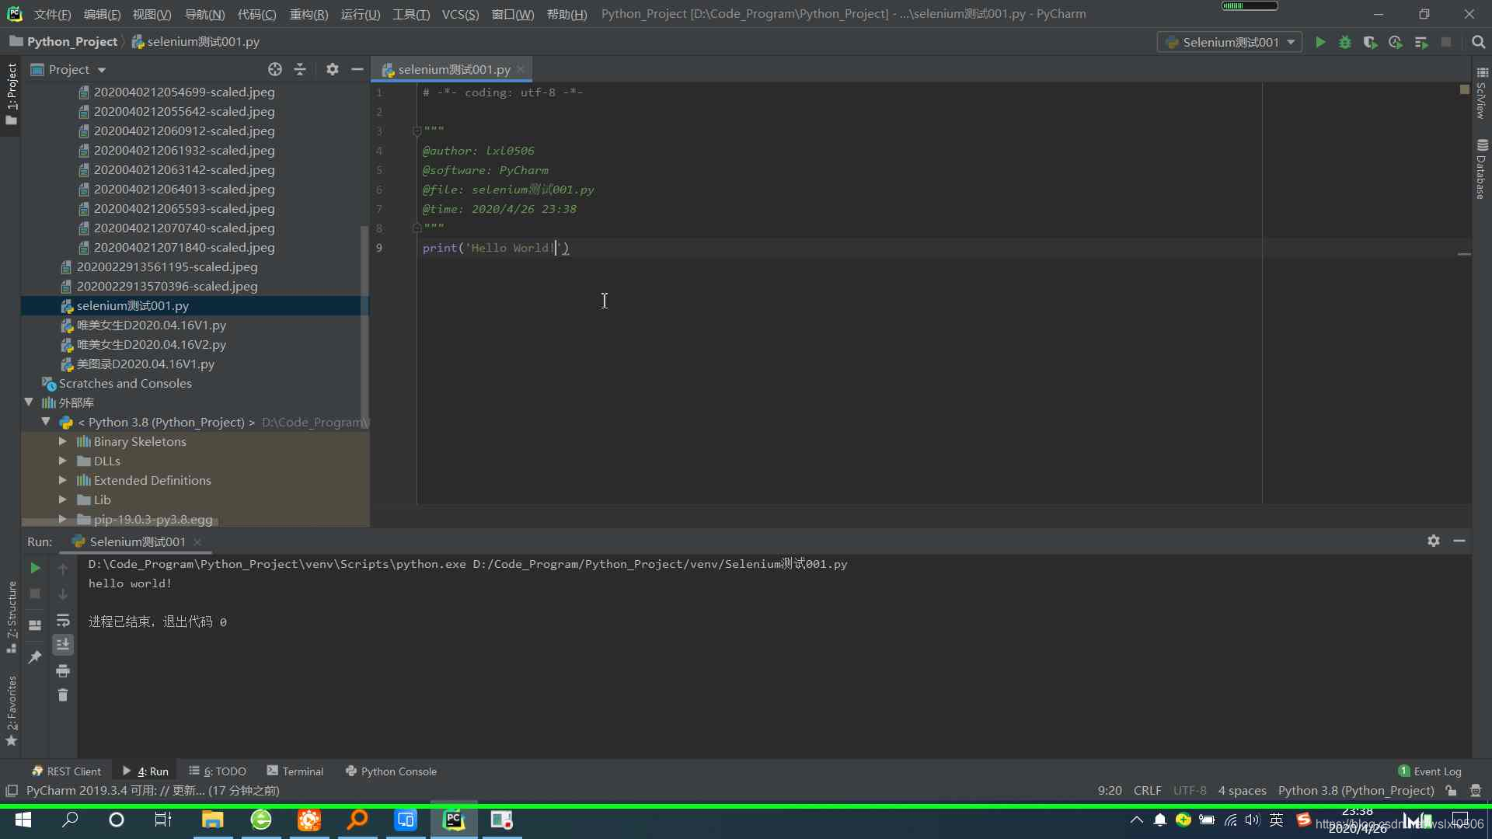Click the Debug bug icon in toolbar
The image size is (1492, 839).
point(1345,42)
